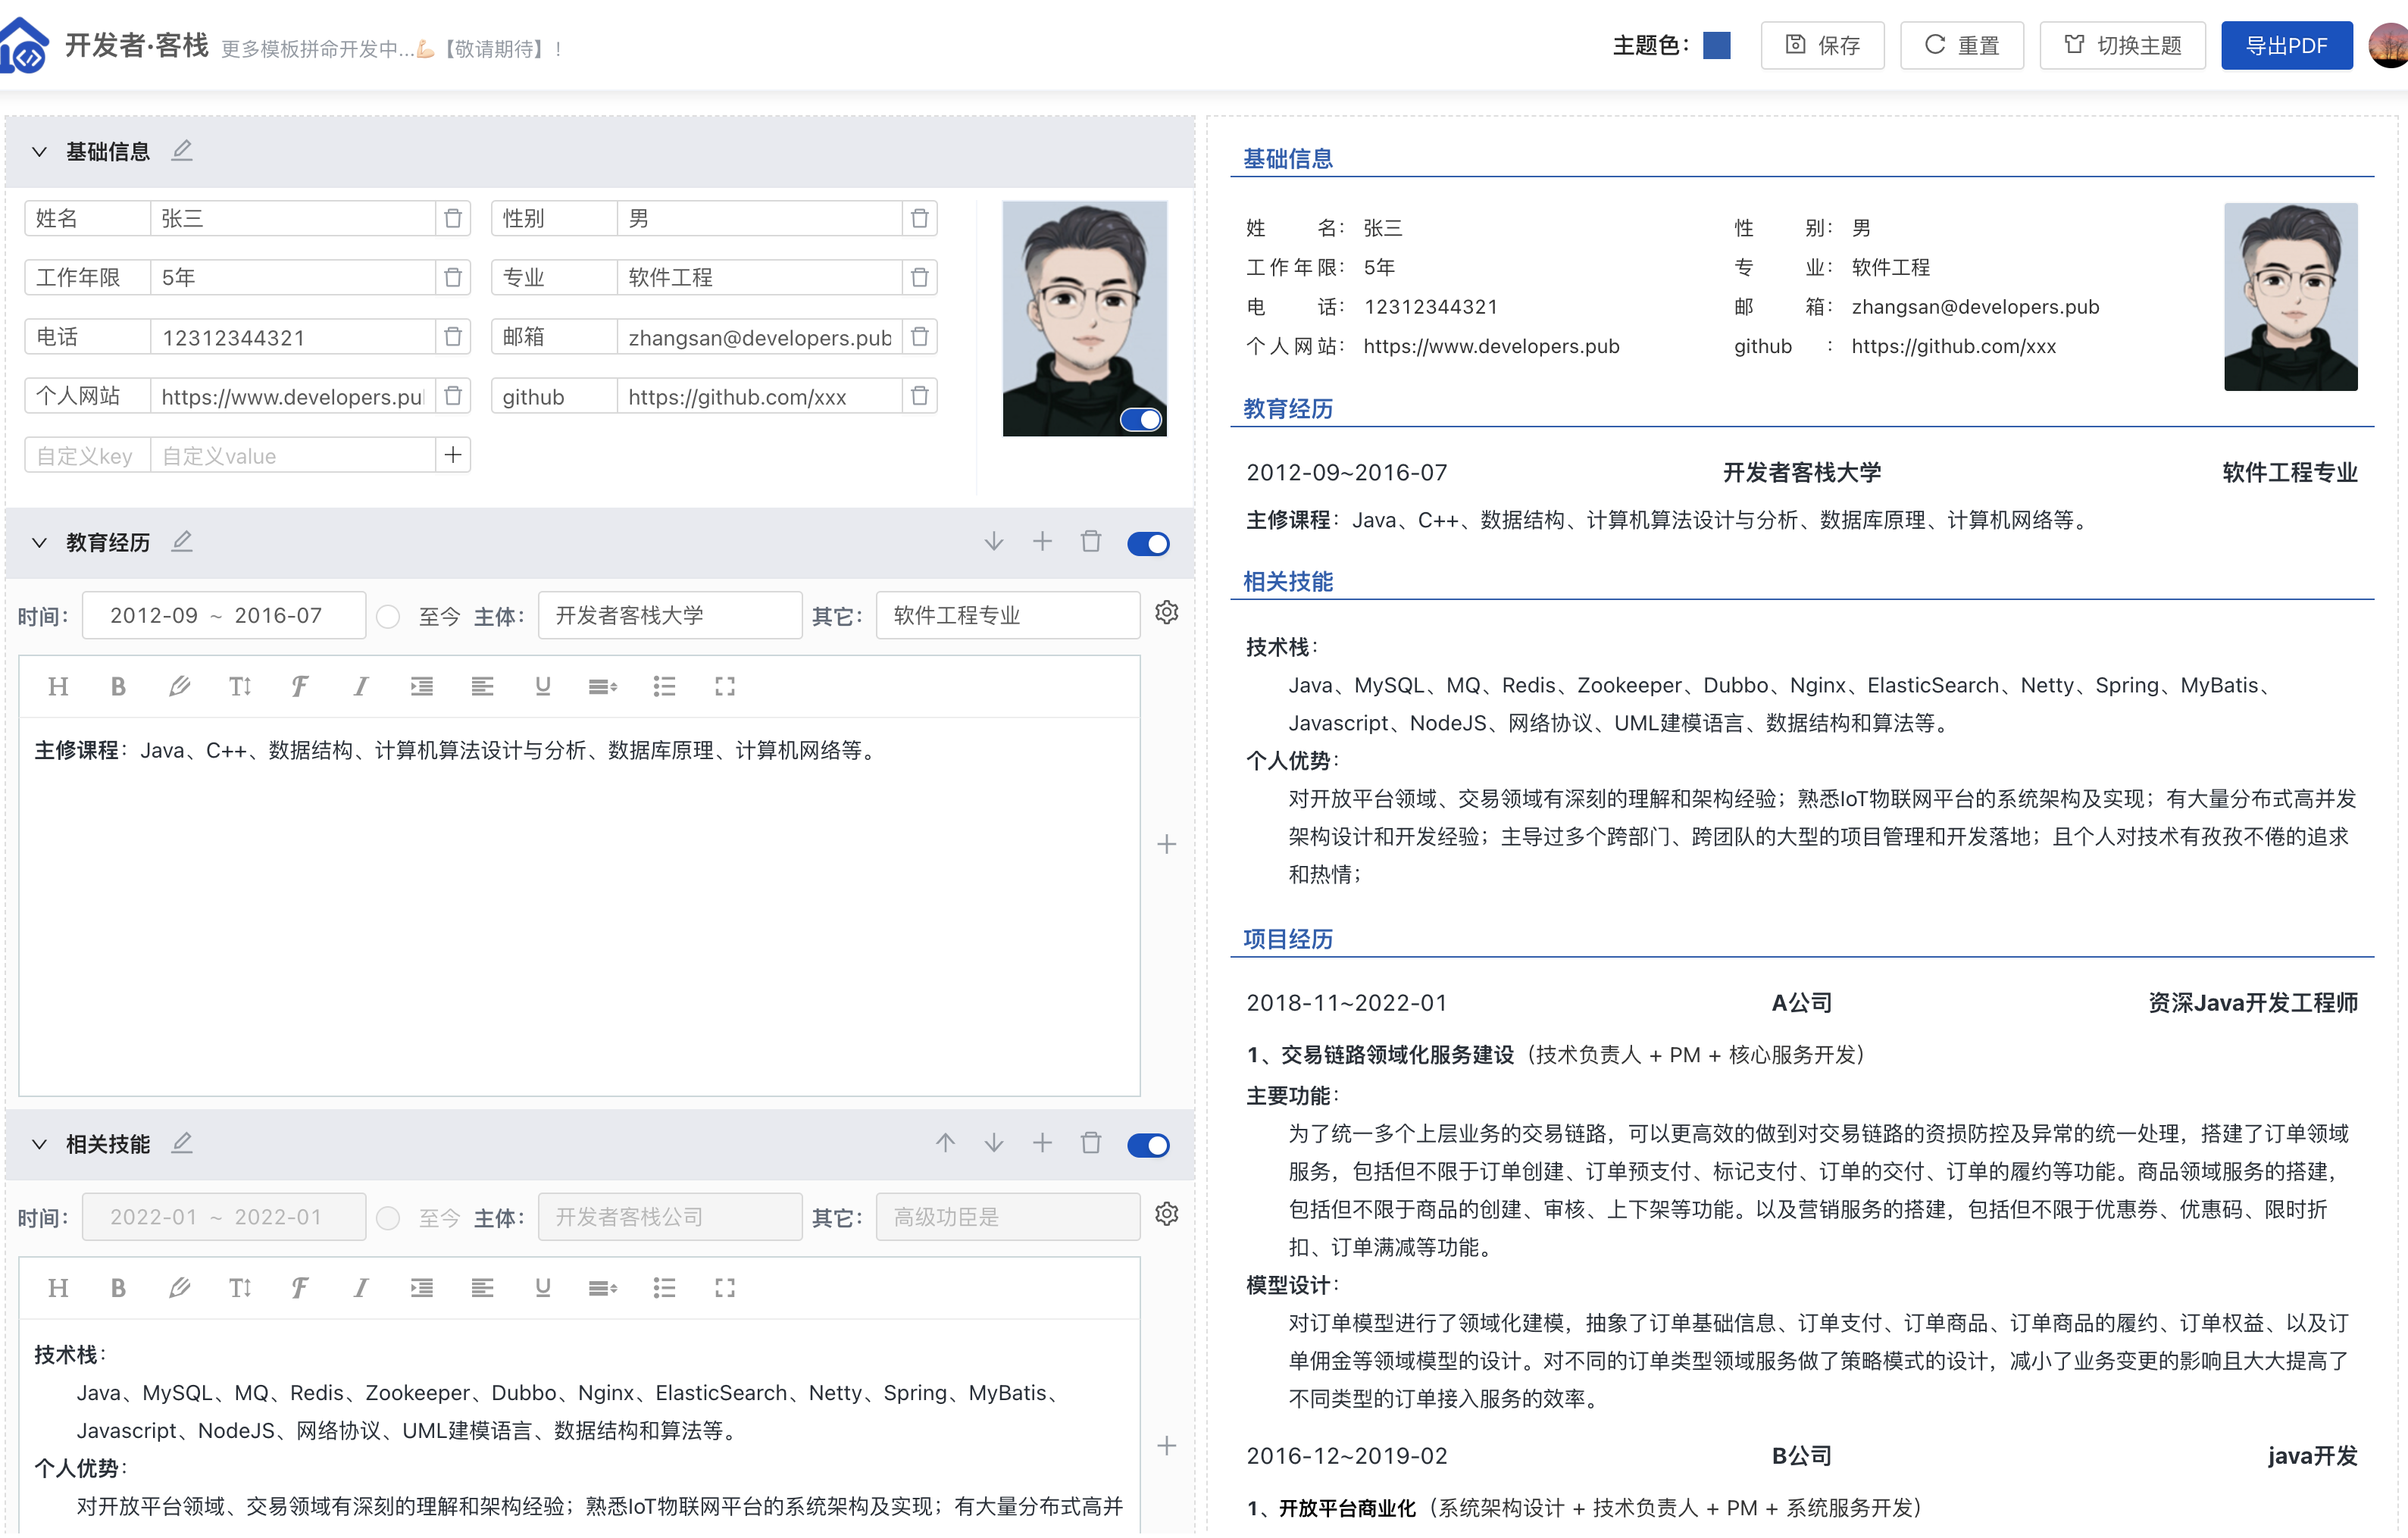Collapse the 教育经历 section chevron
2408x1538 pixels.
click(39, 543)
